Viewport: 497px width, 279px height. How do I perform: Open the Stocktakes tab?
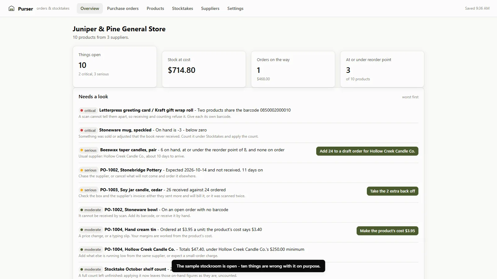[183, 8]
